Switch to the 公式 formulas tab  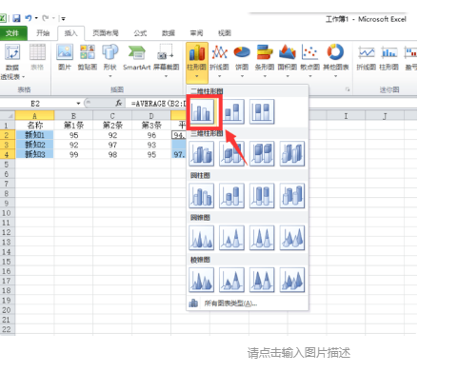coord(140,33)
